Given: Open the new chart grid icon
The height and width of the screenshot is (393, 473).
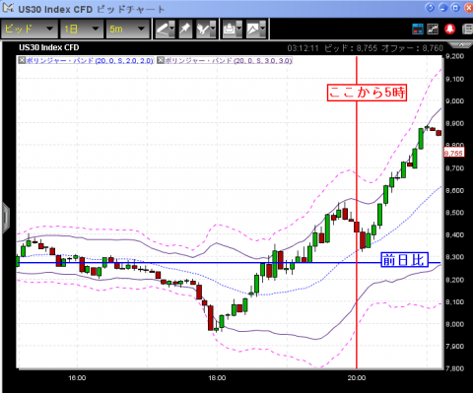Looking at the screenshot, I should (433, 29).
